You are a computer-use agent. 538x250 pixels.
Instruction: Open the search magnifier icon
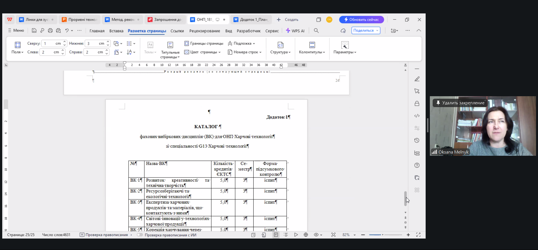coord(316,30)
